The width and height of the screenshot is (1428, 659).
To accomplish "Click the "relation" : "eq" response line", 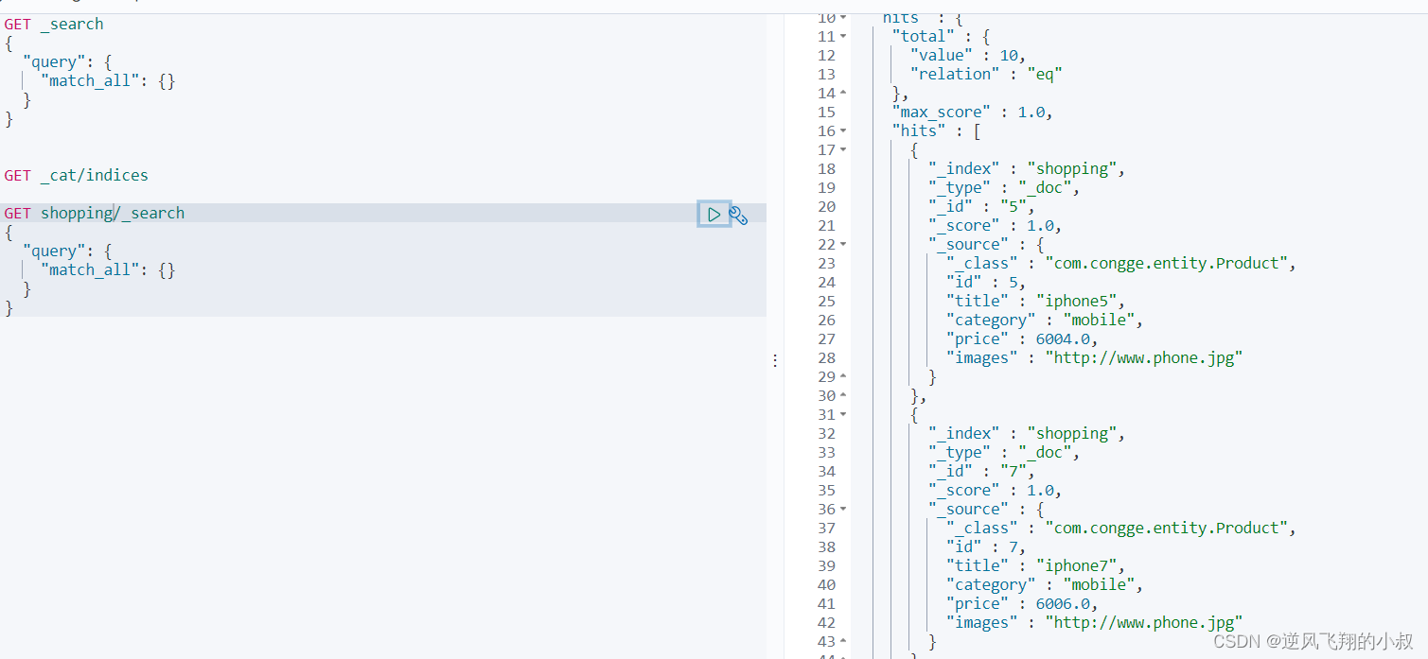I will (x=986, y=75).
